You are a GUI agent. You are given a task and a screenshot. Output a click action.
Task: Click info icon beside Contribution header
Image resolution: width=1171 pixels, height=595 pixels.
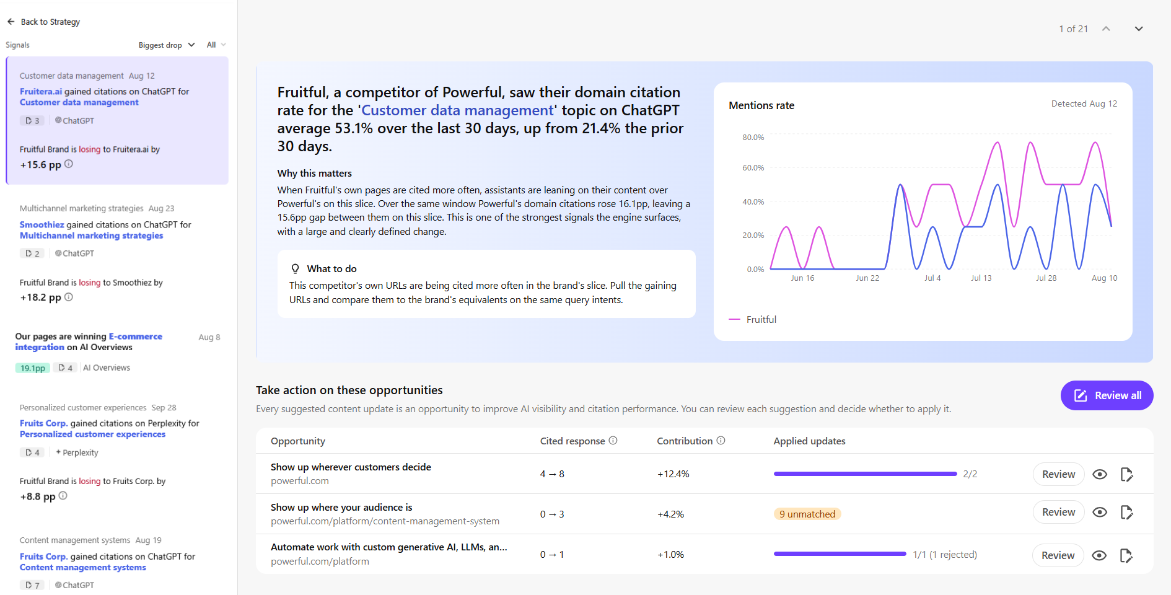pos(721,441)
